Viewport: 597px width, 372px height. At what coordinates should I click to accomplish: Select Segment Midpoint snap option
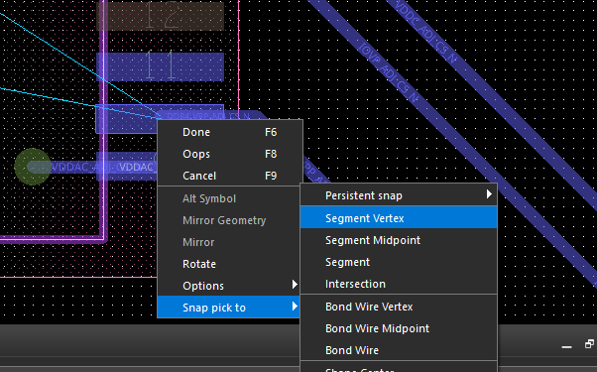click(399, 240)
